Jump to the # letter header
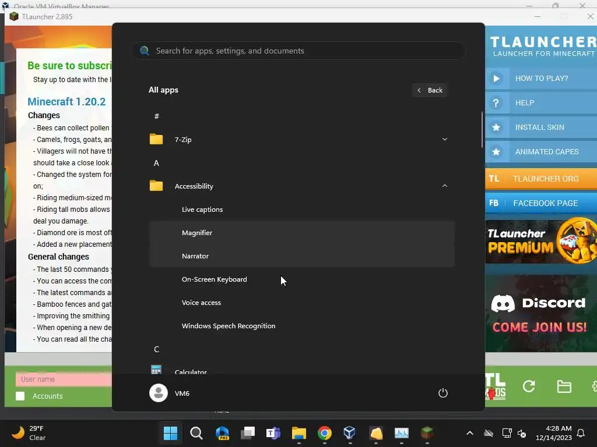Viewport: 597px width, 447px height. (x=156, y=116)
